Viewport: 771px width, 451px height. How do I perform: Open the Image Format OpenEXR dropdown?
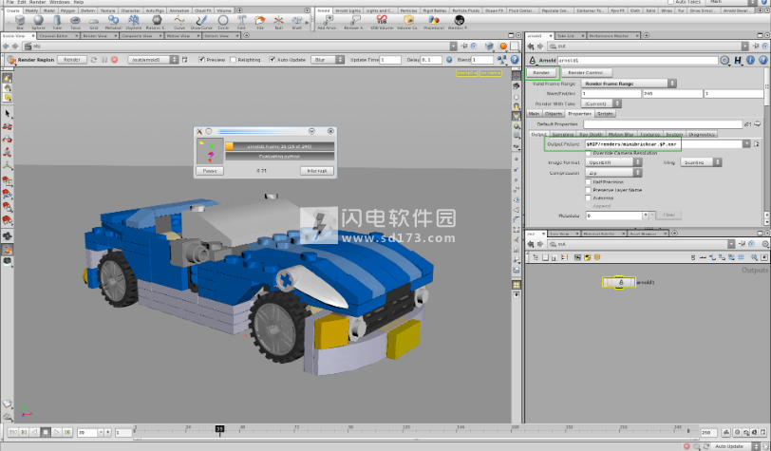pyautogui.click(x=613, y=162)
